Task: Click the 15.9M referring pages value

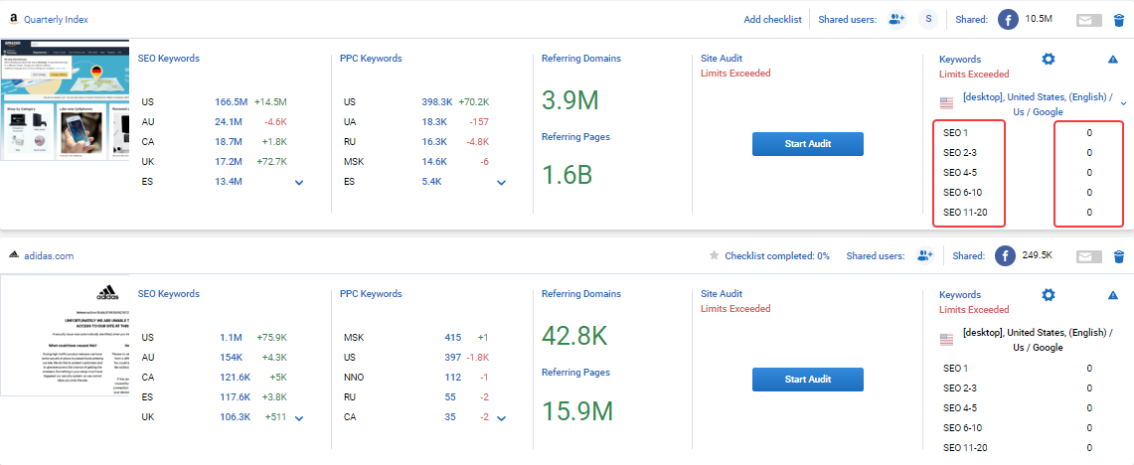Action: [577, 410]
